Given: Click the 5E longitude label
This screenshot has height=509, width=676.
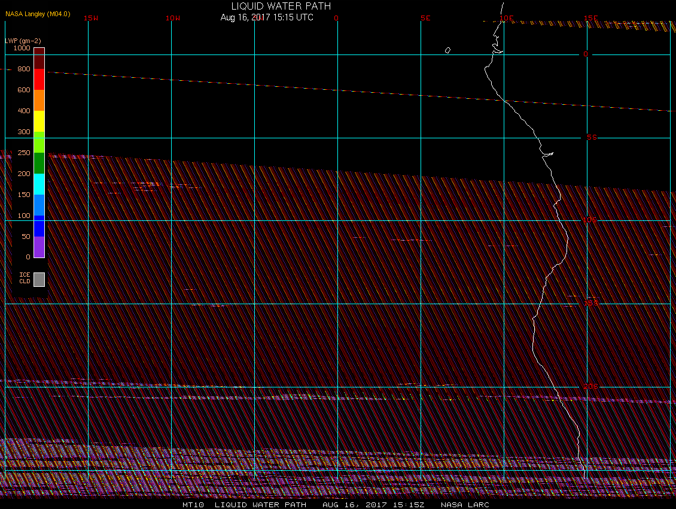Looking at the screenshot, I should coord(425,18).
